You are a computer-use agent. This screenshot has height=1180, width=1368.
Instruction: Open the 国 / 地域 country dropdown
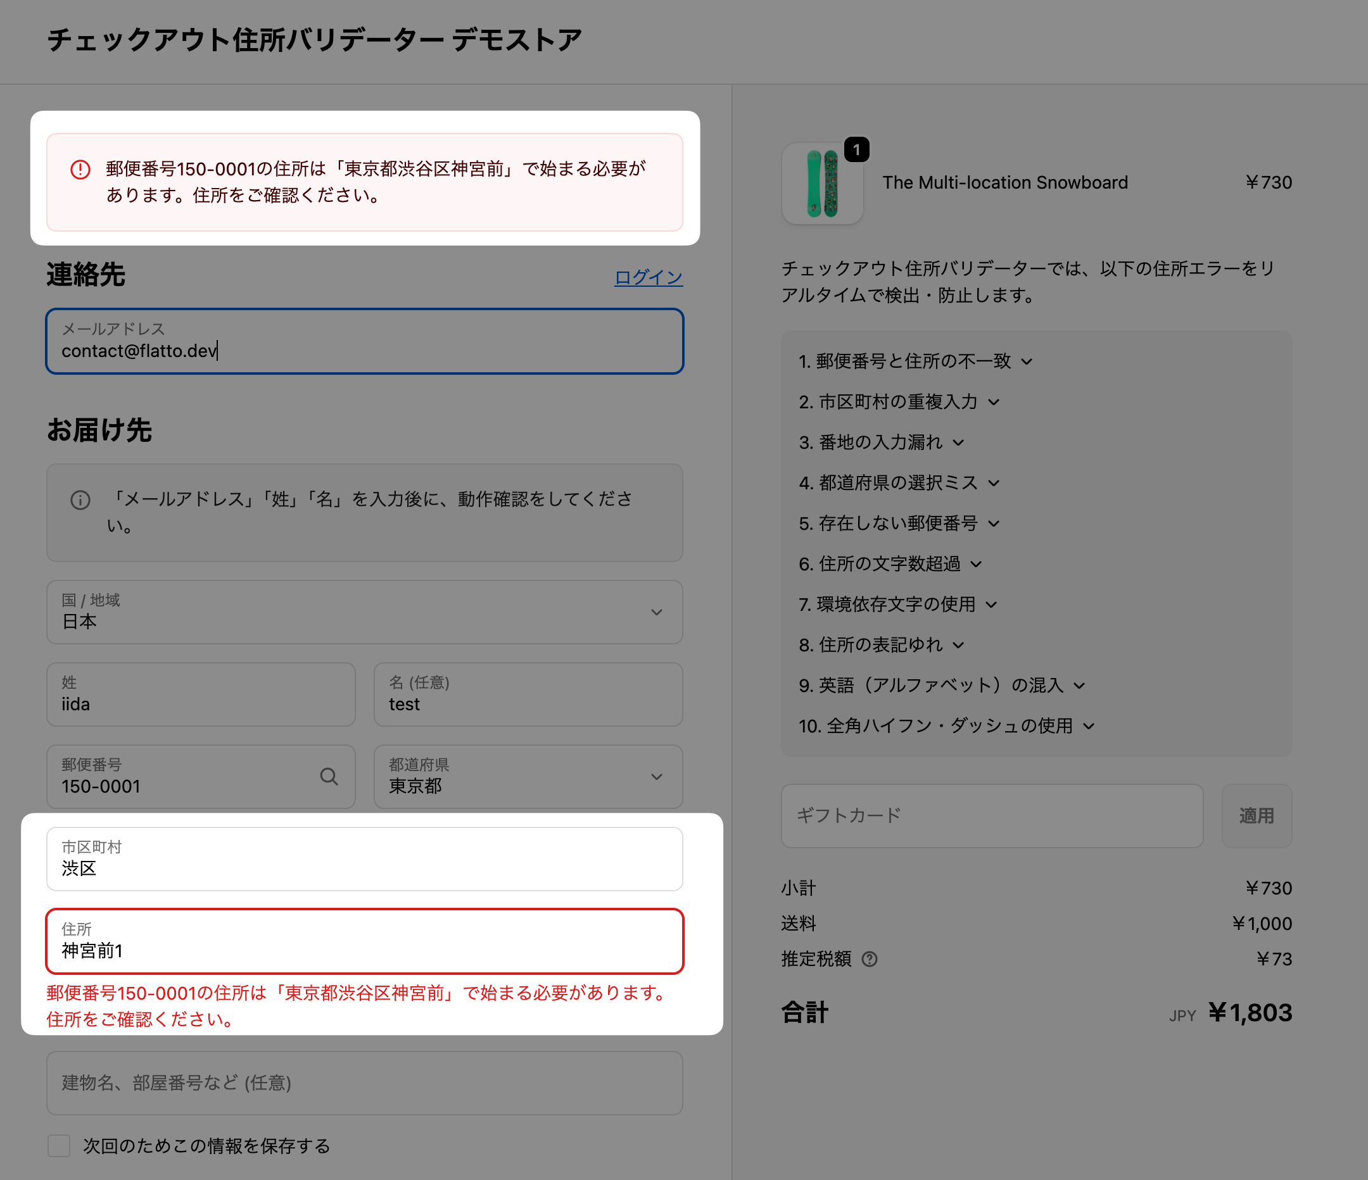364,612
